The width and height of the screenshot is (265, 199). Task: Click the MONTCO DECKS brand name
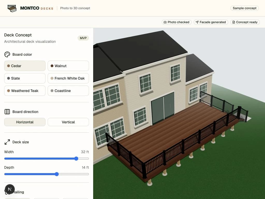coord(37,8)
